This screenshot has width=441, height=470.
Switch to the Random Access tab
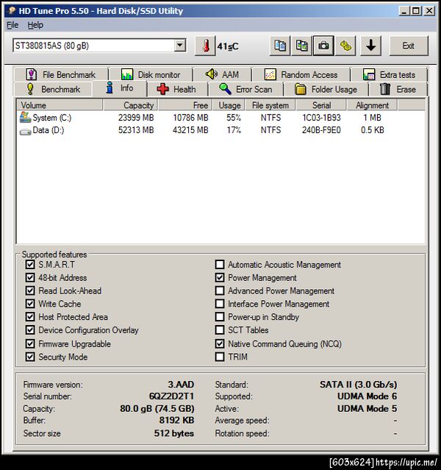click(301, 74)
